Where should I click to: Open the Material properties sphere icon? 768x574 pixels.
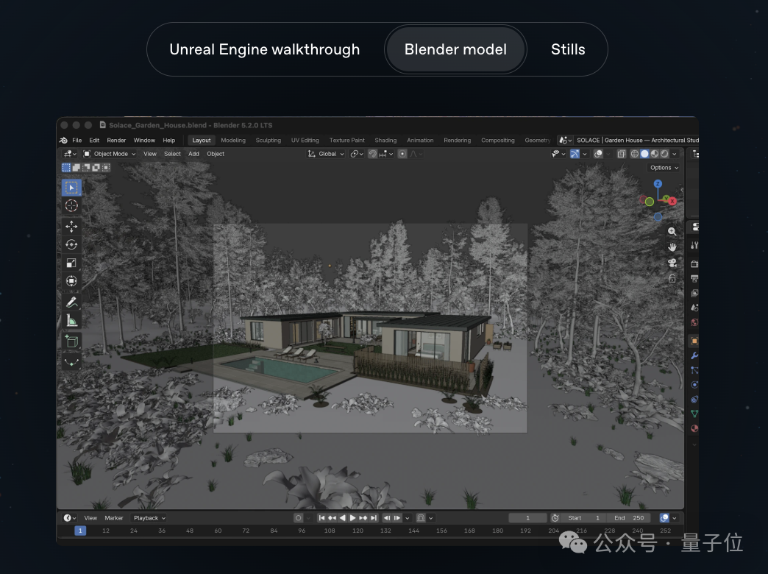coord(694,428)
